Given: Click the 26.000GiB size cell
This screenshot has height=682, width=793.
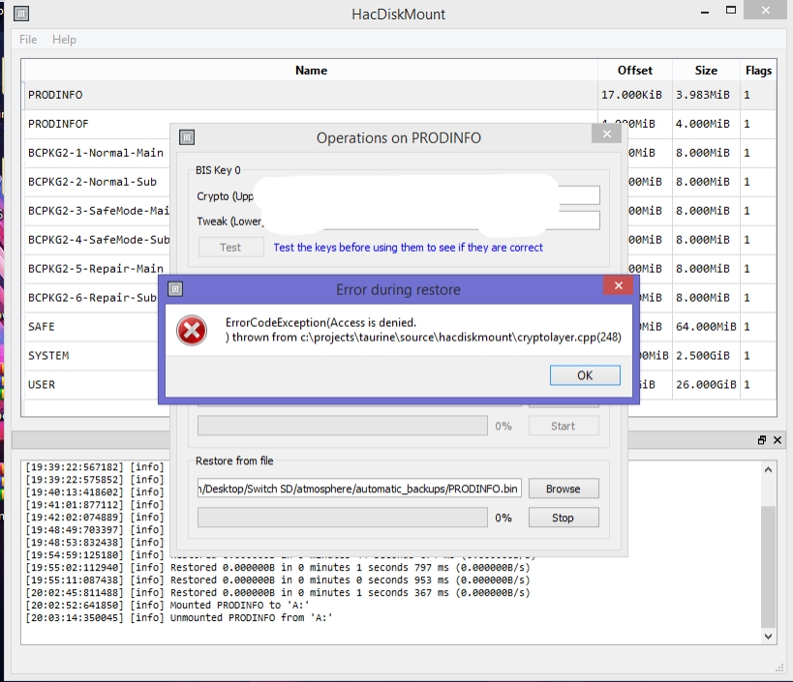Looking at the screenshot, I should (x=706, y=384).
